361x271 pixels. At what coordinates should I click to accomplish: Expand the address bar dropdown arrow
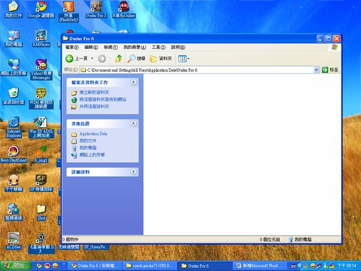(316, 70)
